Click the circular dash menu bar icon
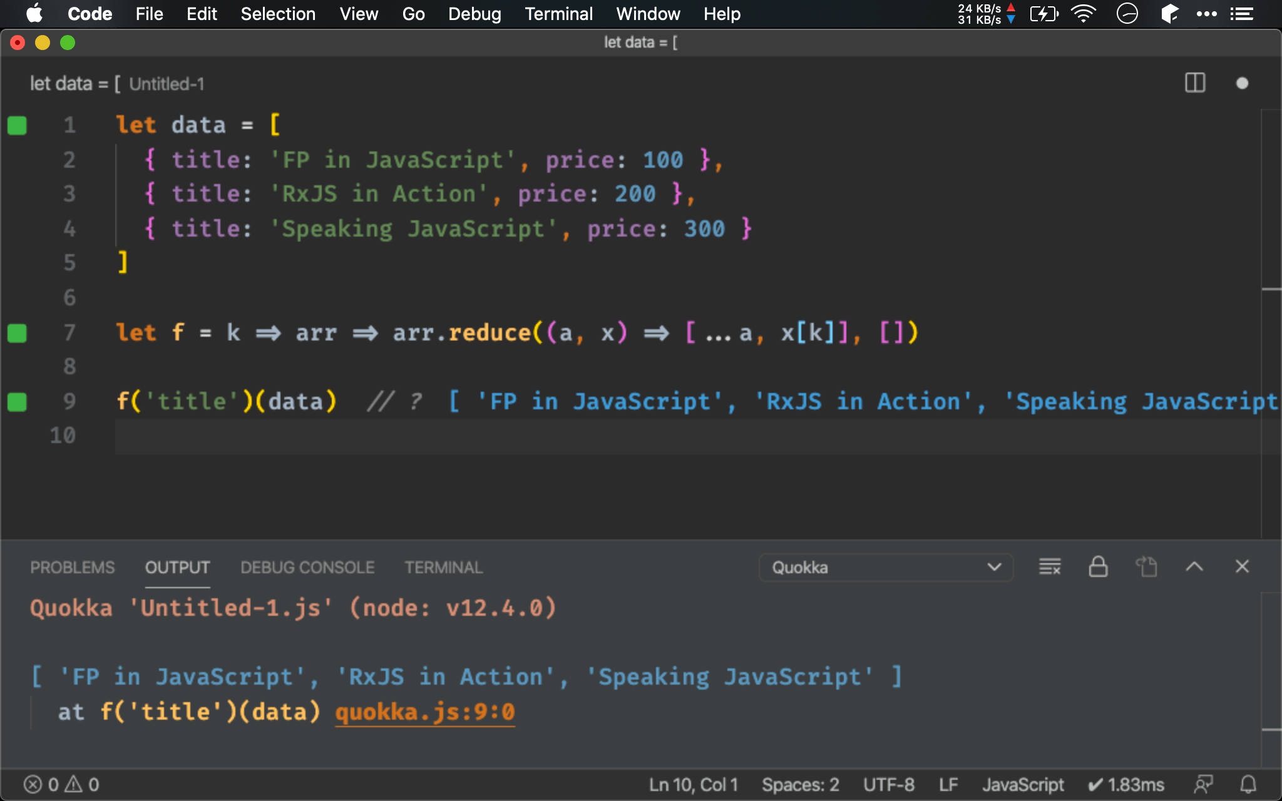Image resolution: width=1282 pixels, height=801 pixels. click(1127, 14)
